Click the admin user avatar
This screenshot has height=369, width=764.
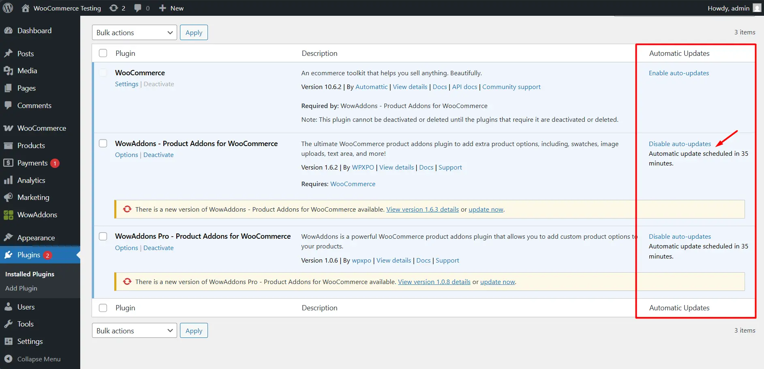pos(757,8)
